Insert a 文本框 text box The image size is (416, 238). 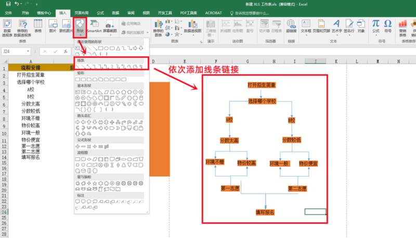(306, 27)
